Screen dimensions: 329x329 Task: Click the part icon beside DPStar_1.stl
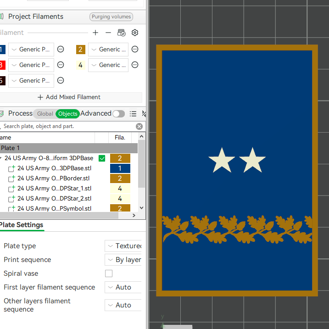[11, 189]
